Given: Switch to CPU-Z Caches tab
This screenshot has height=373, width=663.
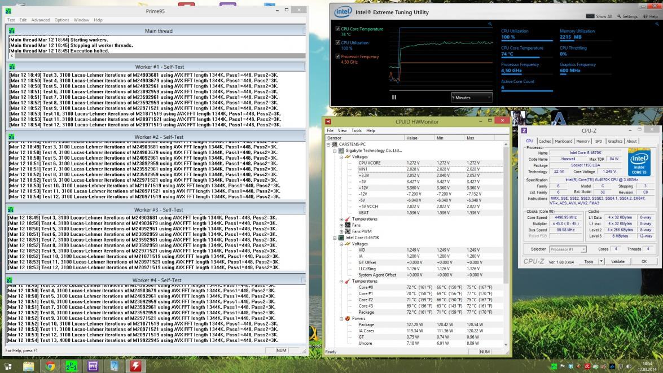Looking at the screenshot, I should point(545,141).
